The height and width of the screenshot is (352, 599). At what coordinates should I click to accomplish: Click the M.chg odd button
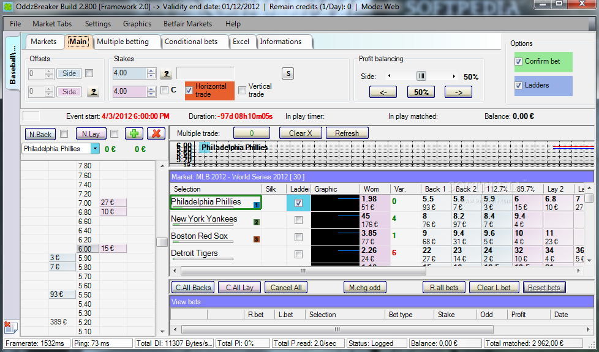[x=365, y=288]
